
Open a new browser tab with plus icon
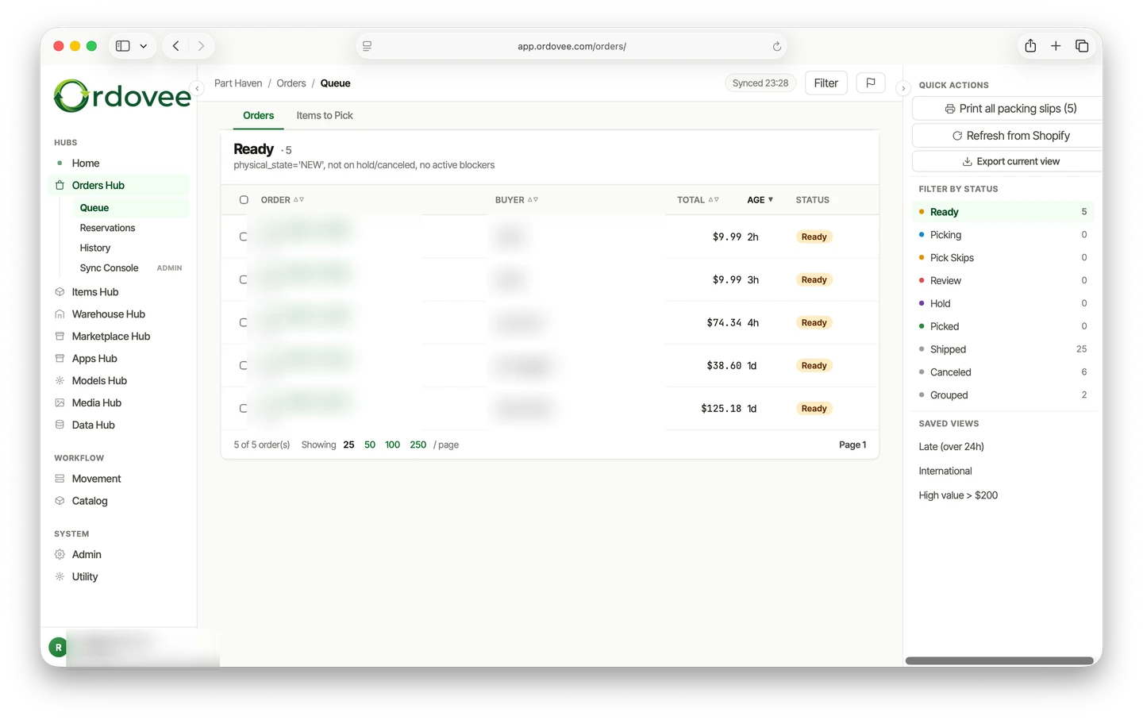(x=1056, y=46)
